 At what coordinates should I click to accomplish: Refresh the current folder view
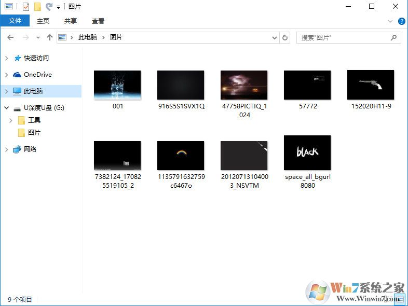pyautogui.click(x=284, y=37)
